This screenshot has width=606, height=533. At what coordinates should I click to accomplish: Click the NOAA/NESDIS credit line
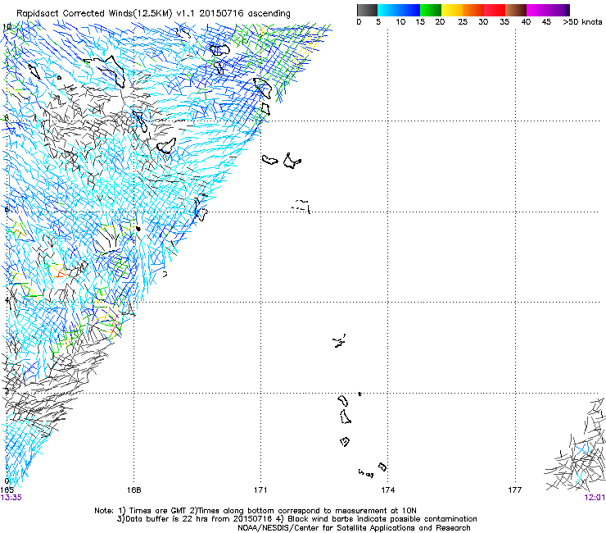[354, 528]
